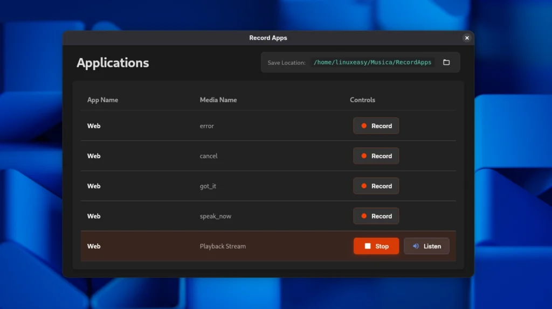This screenshot has width=552, height=309.
Task: Click the Record Apps window title
Action: point(268,38)
